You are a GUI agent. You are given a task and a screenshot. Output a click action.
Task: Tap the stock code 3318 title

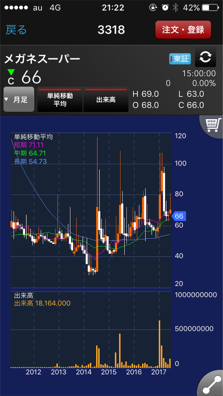(x=111, y=30)
